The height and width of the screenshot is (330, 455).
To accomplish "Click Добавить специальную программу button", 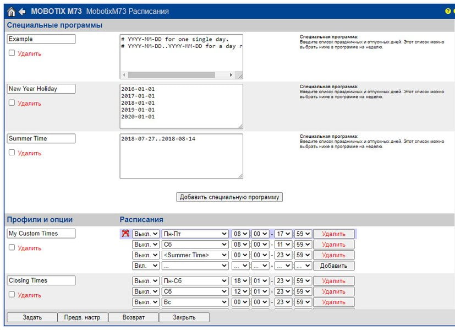I will [x=229, y=197].
